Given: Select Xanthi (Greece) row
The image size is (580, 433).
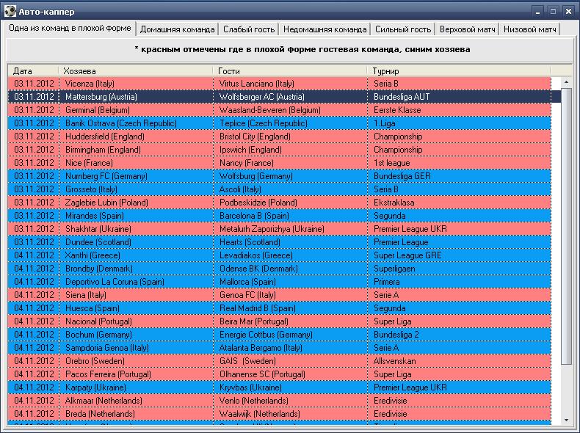Looking at the screenshot, I should coord(279,255).
